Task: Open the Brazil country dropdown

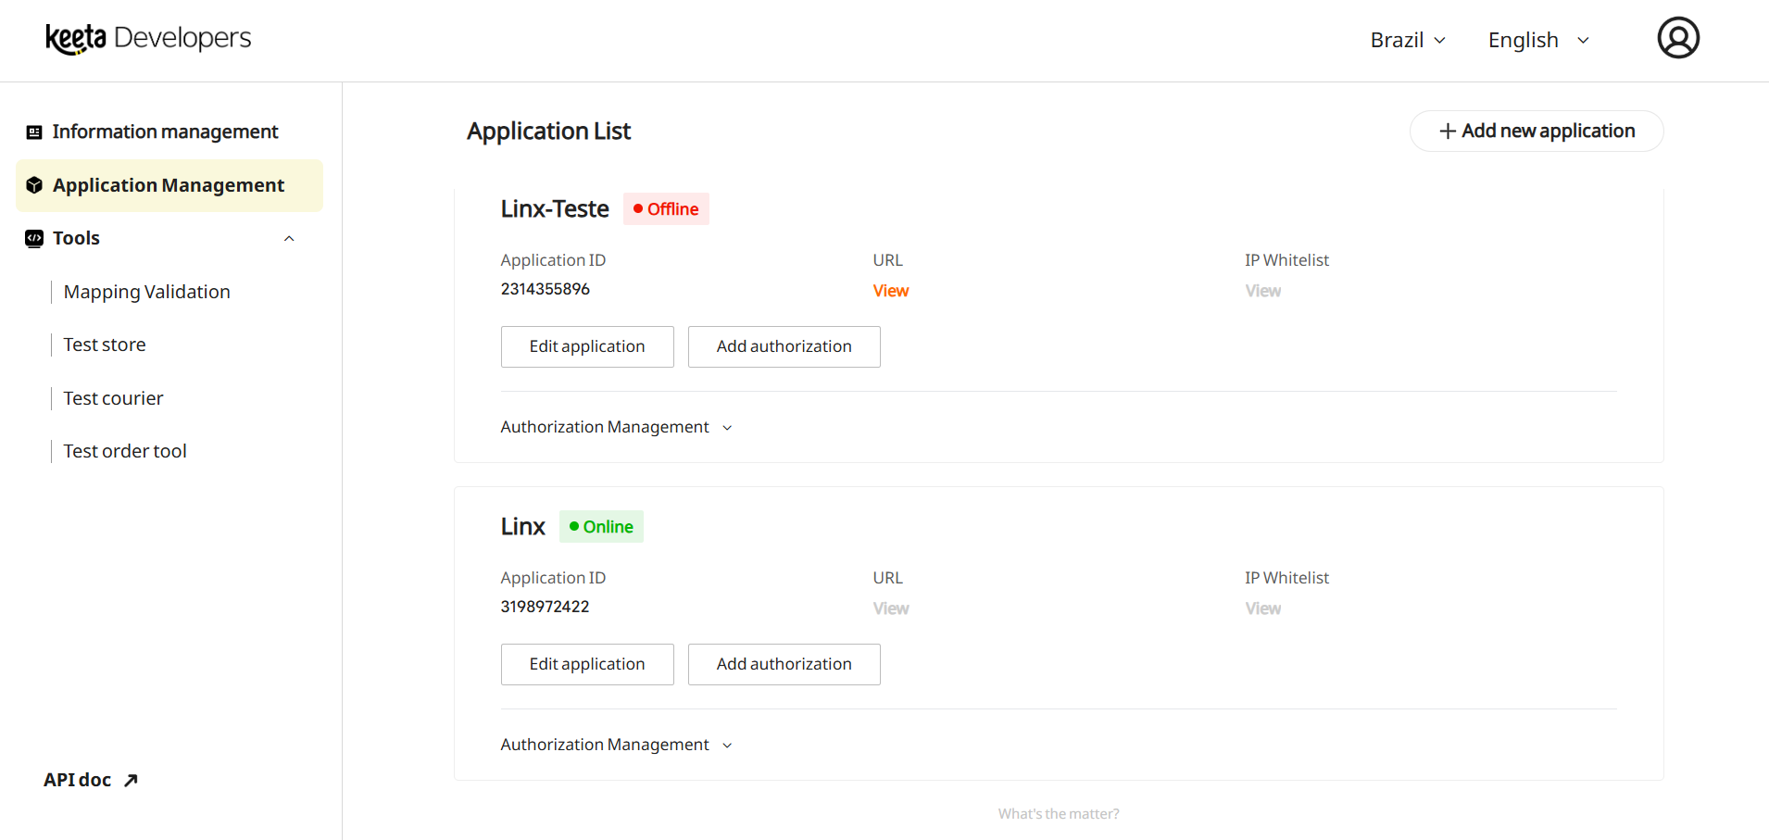Action: (1407, 40)
